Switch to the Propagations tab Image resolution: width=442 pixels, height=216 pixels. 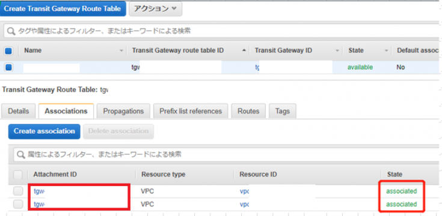click(123, 111)
